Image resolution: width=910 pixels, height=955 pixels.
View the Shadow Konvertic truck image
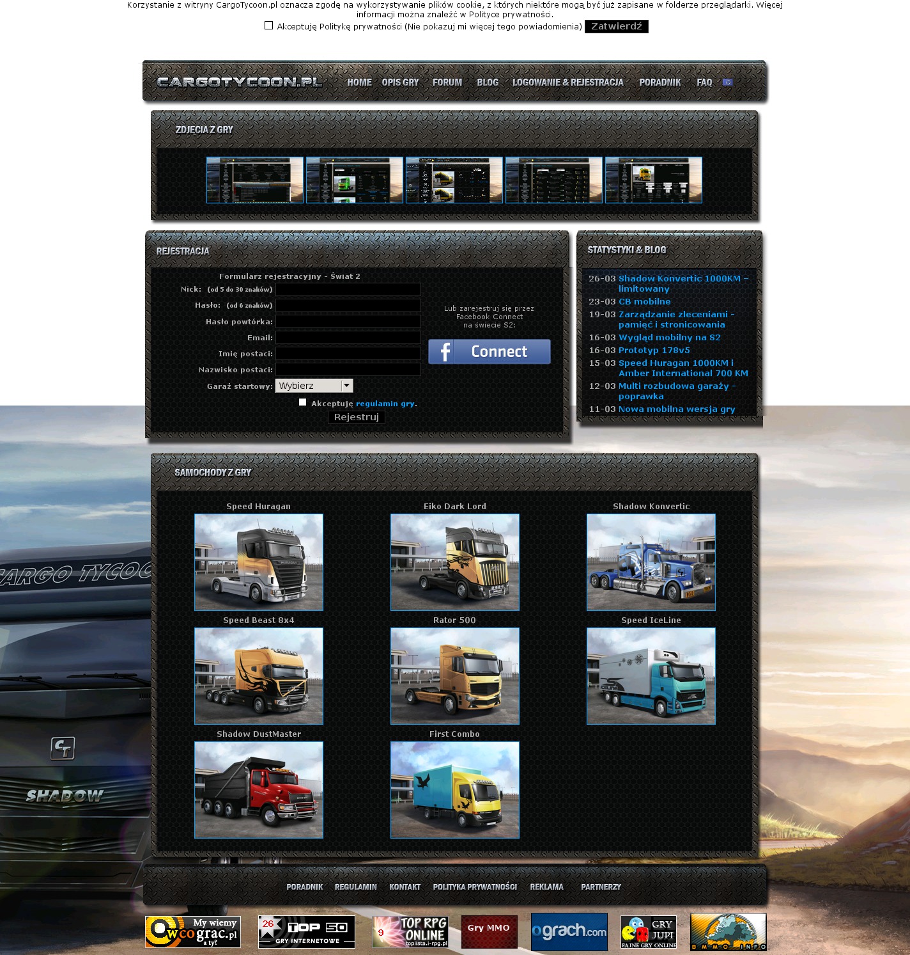click(651, 562)
